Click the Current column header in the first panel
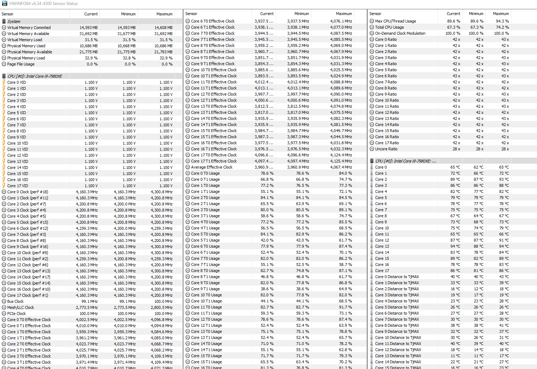Image resolution: width=537 pixels, height=369 pixels. [85, 14]
